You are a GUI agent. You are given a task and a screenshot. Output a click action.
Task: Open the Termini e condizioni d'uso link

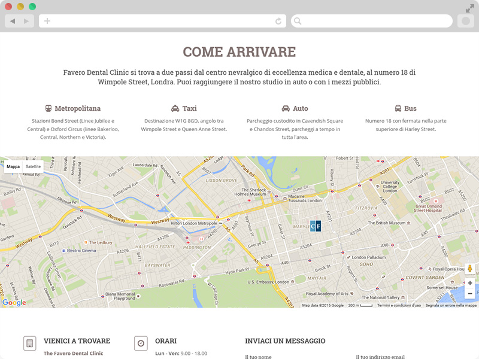(399, 305)
